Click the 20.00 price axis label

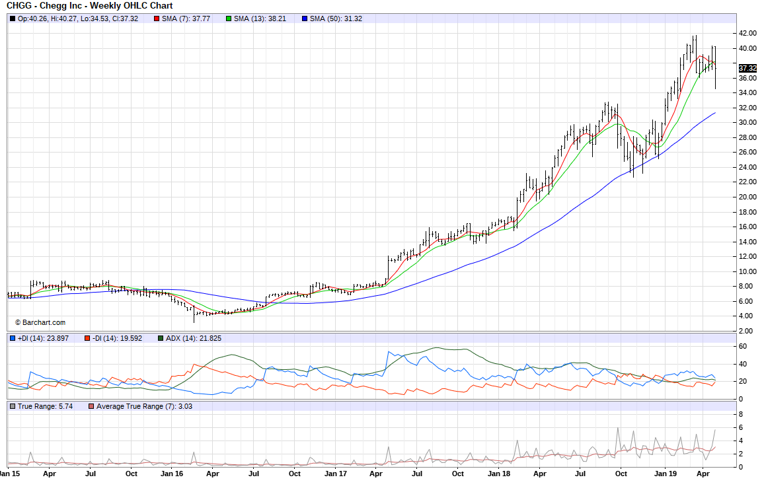point(747,197)
